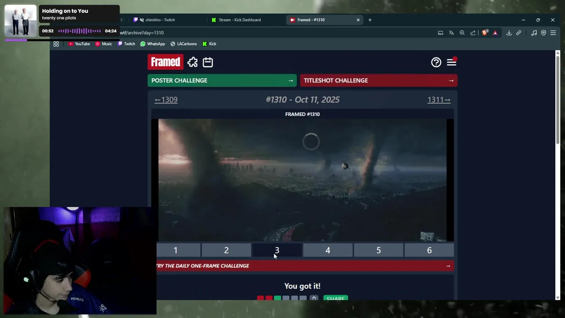Image resolution: width=565 pixels, height=318 pixels.
Task: Show frame 2
Action: (x=226, y=250)
